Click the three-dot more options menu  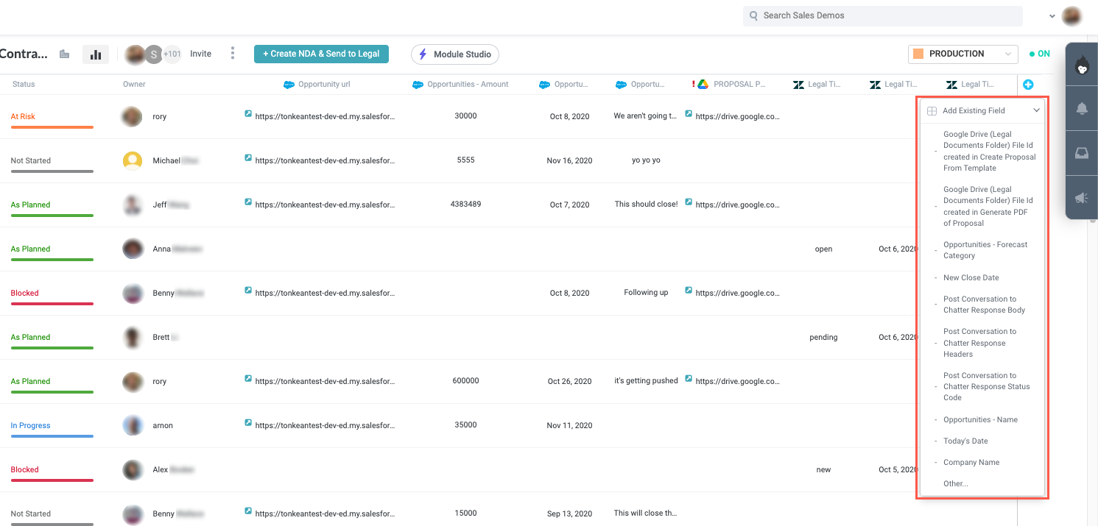233,54
